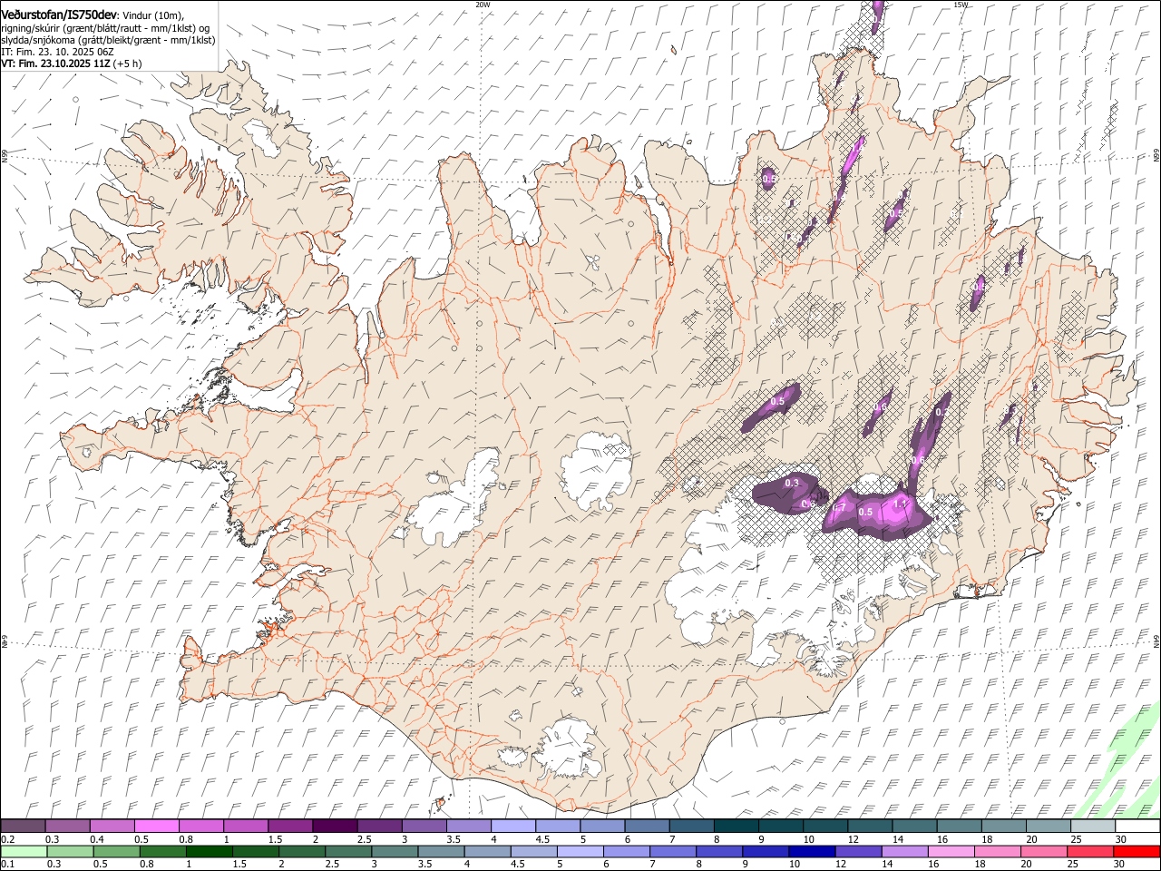The height and width of the screenshot is (871, 1161).
Task: Click the dull purple 0.2 snow legend swatch
Action: pos(23,827)
